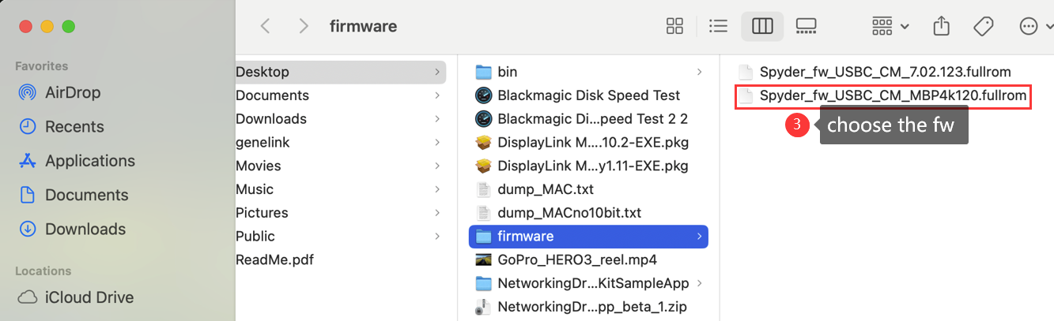1054x321 pixels.
Task: Open the More actions ellipsis menu
Action: pyautogui.click(x=1035, y=26)
